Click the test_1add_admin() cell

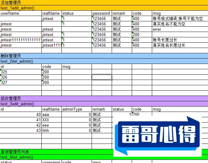[x=104, y=8]
